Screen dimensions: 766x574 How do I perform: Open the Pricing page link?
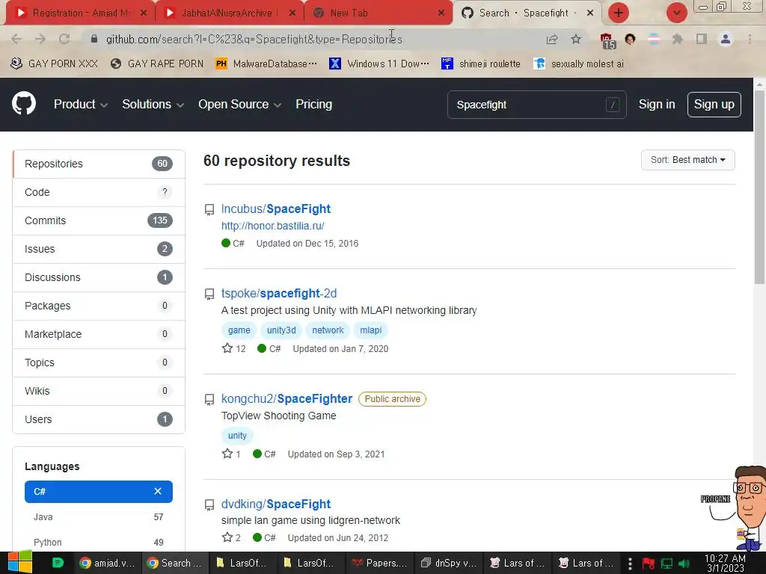[x=313, y=104]
